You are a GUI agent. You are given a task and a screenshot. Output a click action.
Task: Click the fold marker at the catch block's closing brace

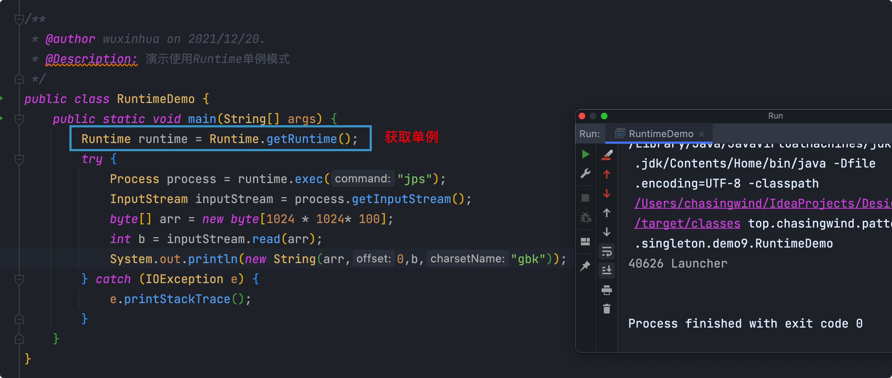pos(19,319)
